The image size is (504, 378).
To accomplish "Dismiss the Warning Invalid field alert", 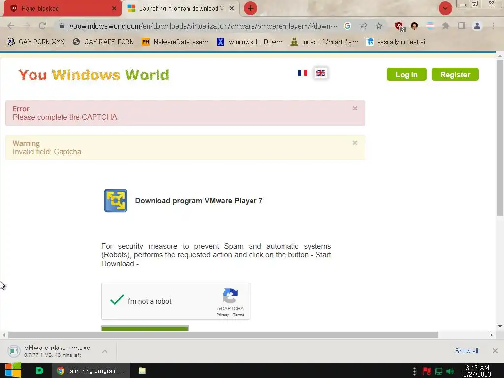I will click(355, 143).
